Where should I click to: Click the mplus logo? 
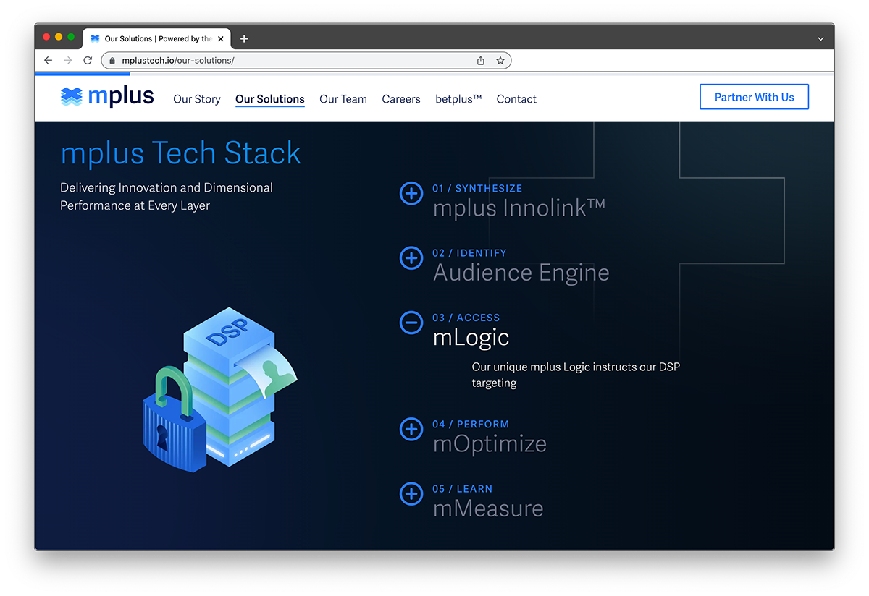[107, 97]
